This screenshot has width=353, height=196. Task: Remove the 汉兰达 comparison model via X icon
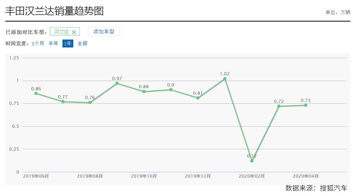coord(74,32)
